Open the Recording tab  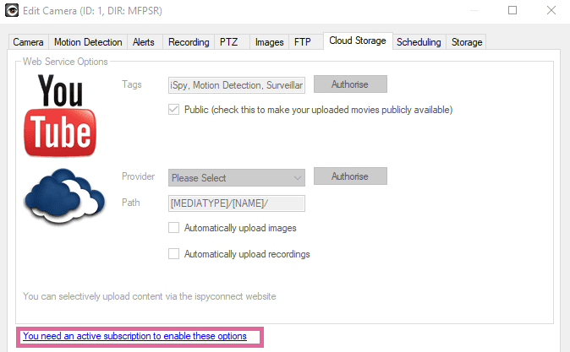(189, 42)
